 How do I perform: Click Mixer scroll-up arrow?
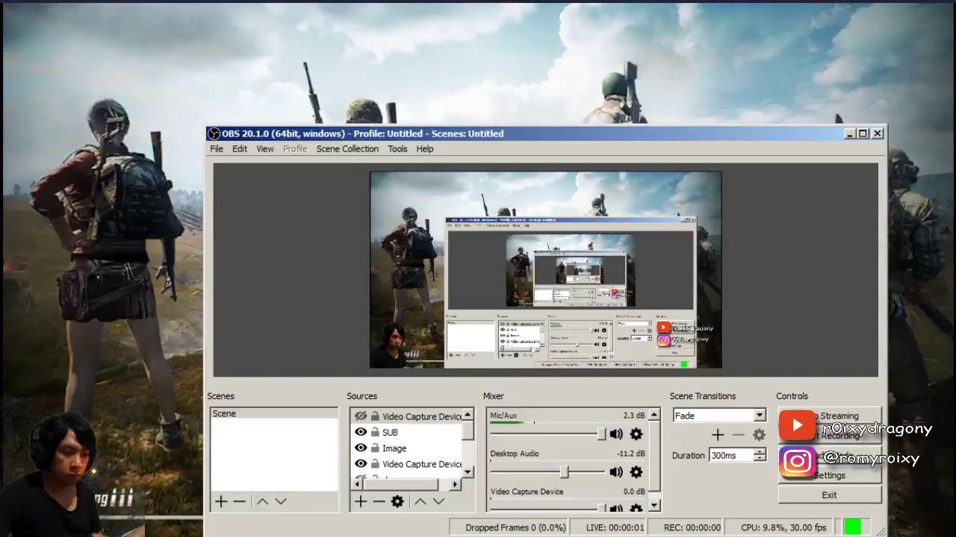[654, 415]
